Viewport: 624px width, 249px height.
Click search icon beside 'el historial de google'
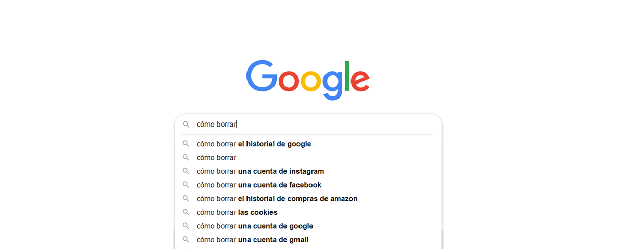click(186, 144)
